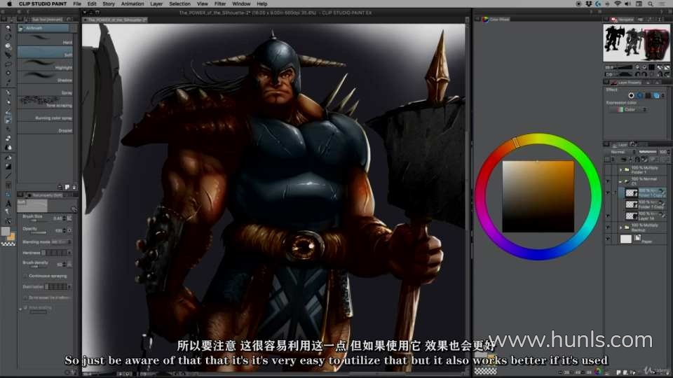Collapse the C1 normal layer folder

pyautogui.click(x=620, y=181)
